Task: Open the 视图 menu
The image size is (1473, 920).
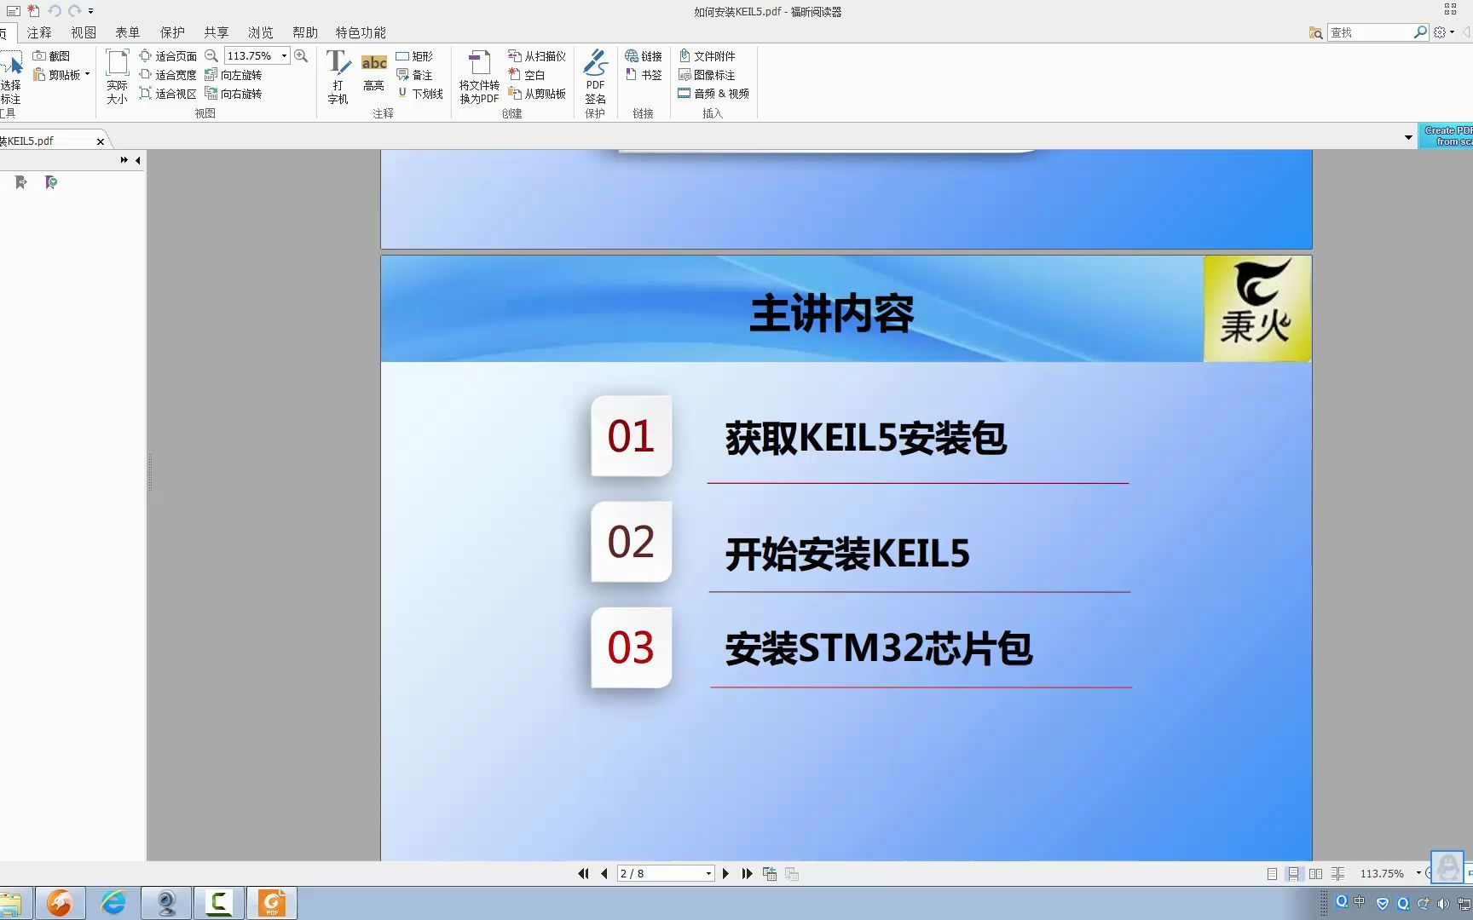Action: tap(83, 32)
